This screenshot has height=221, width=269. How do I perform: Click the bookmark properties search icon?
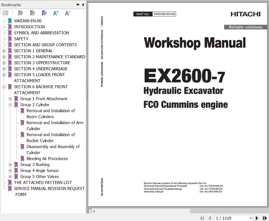[44, 13]
